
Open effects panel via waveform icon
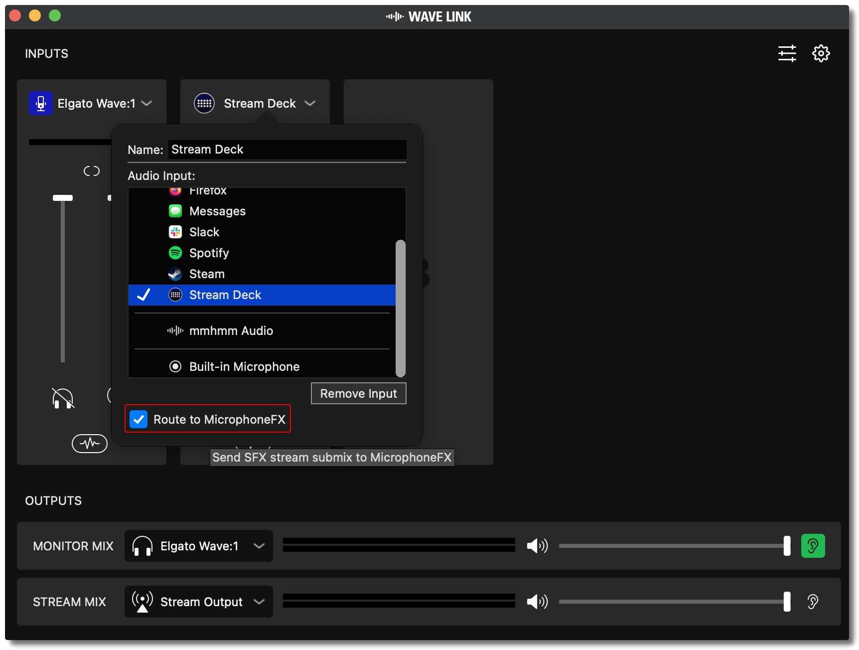click(90, 443)
